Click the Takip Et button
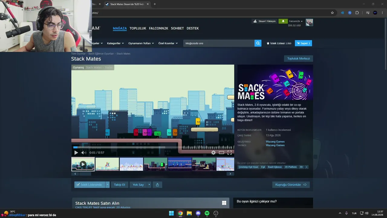Image resolution: width=387 pixels, height=218 pixels. [119, 185]
